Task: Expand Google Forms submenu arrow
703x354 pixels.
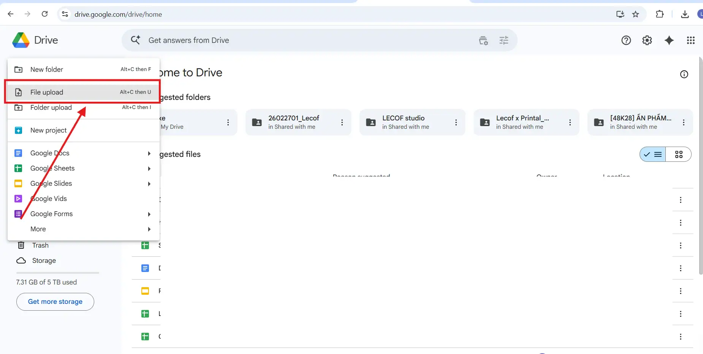Action: coord(149,214)
